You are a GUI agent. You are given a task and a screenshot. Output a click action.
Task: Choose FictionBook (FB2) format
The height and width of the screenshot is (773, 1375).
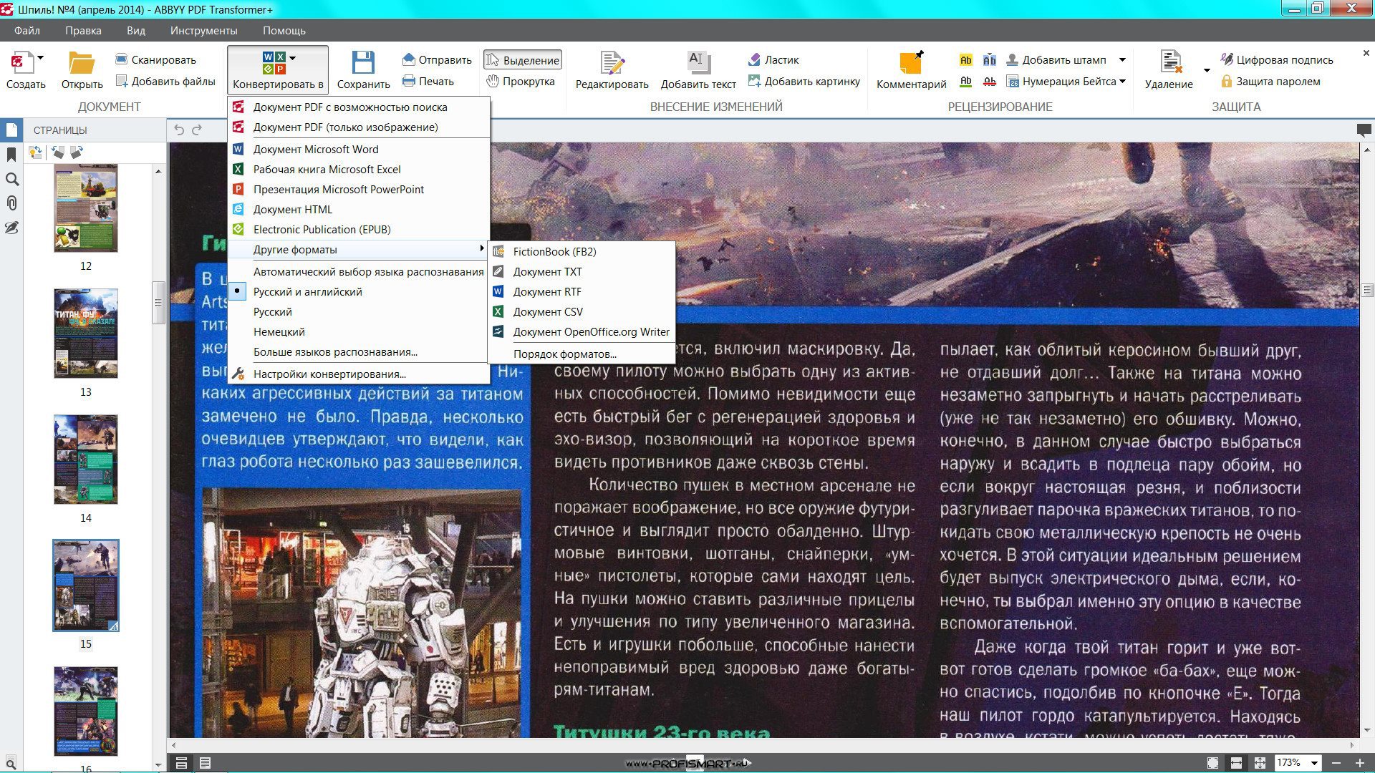click(581, 252)
